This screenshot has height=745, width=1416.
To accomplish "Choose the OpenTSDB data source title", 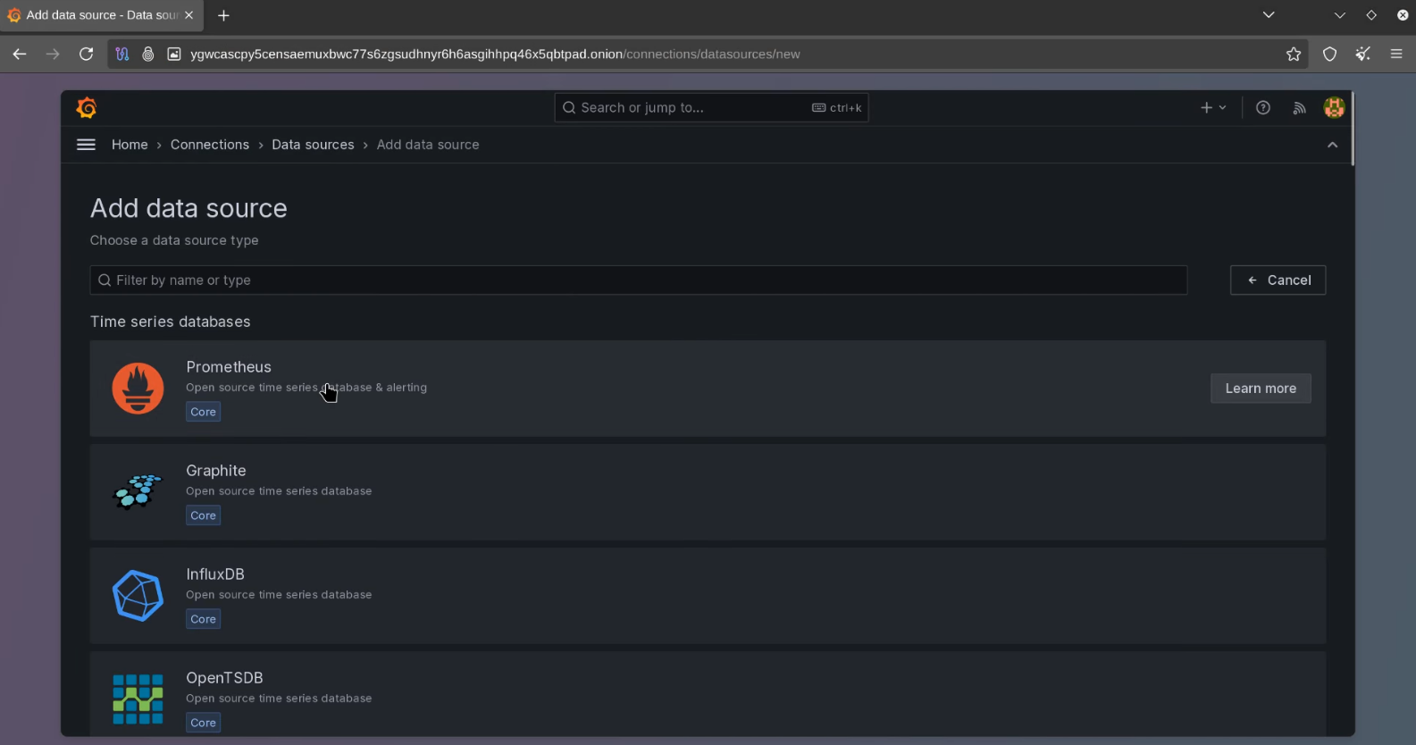I will (x=224, y=678).
